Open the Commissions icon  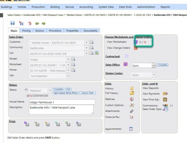[165, 105]
